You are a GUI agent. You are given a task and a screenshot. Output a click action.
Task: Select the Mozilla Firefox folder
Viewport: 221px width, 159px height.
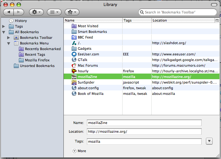[37, 60]
